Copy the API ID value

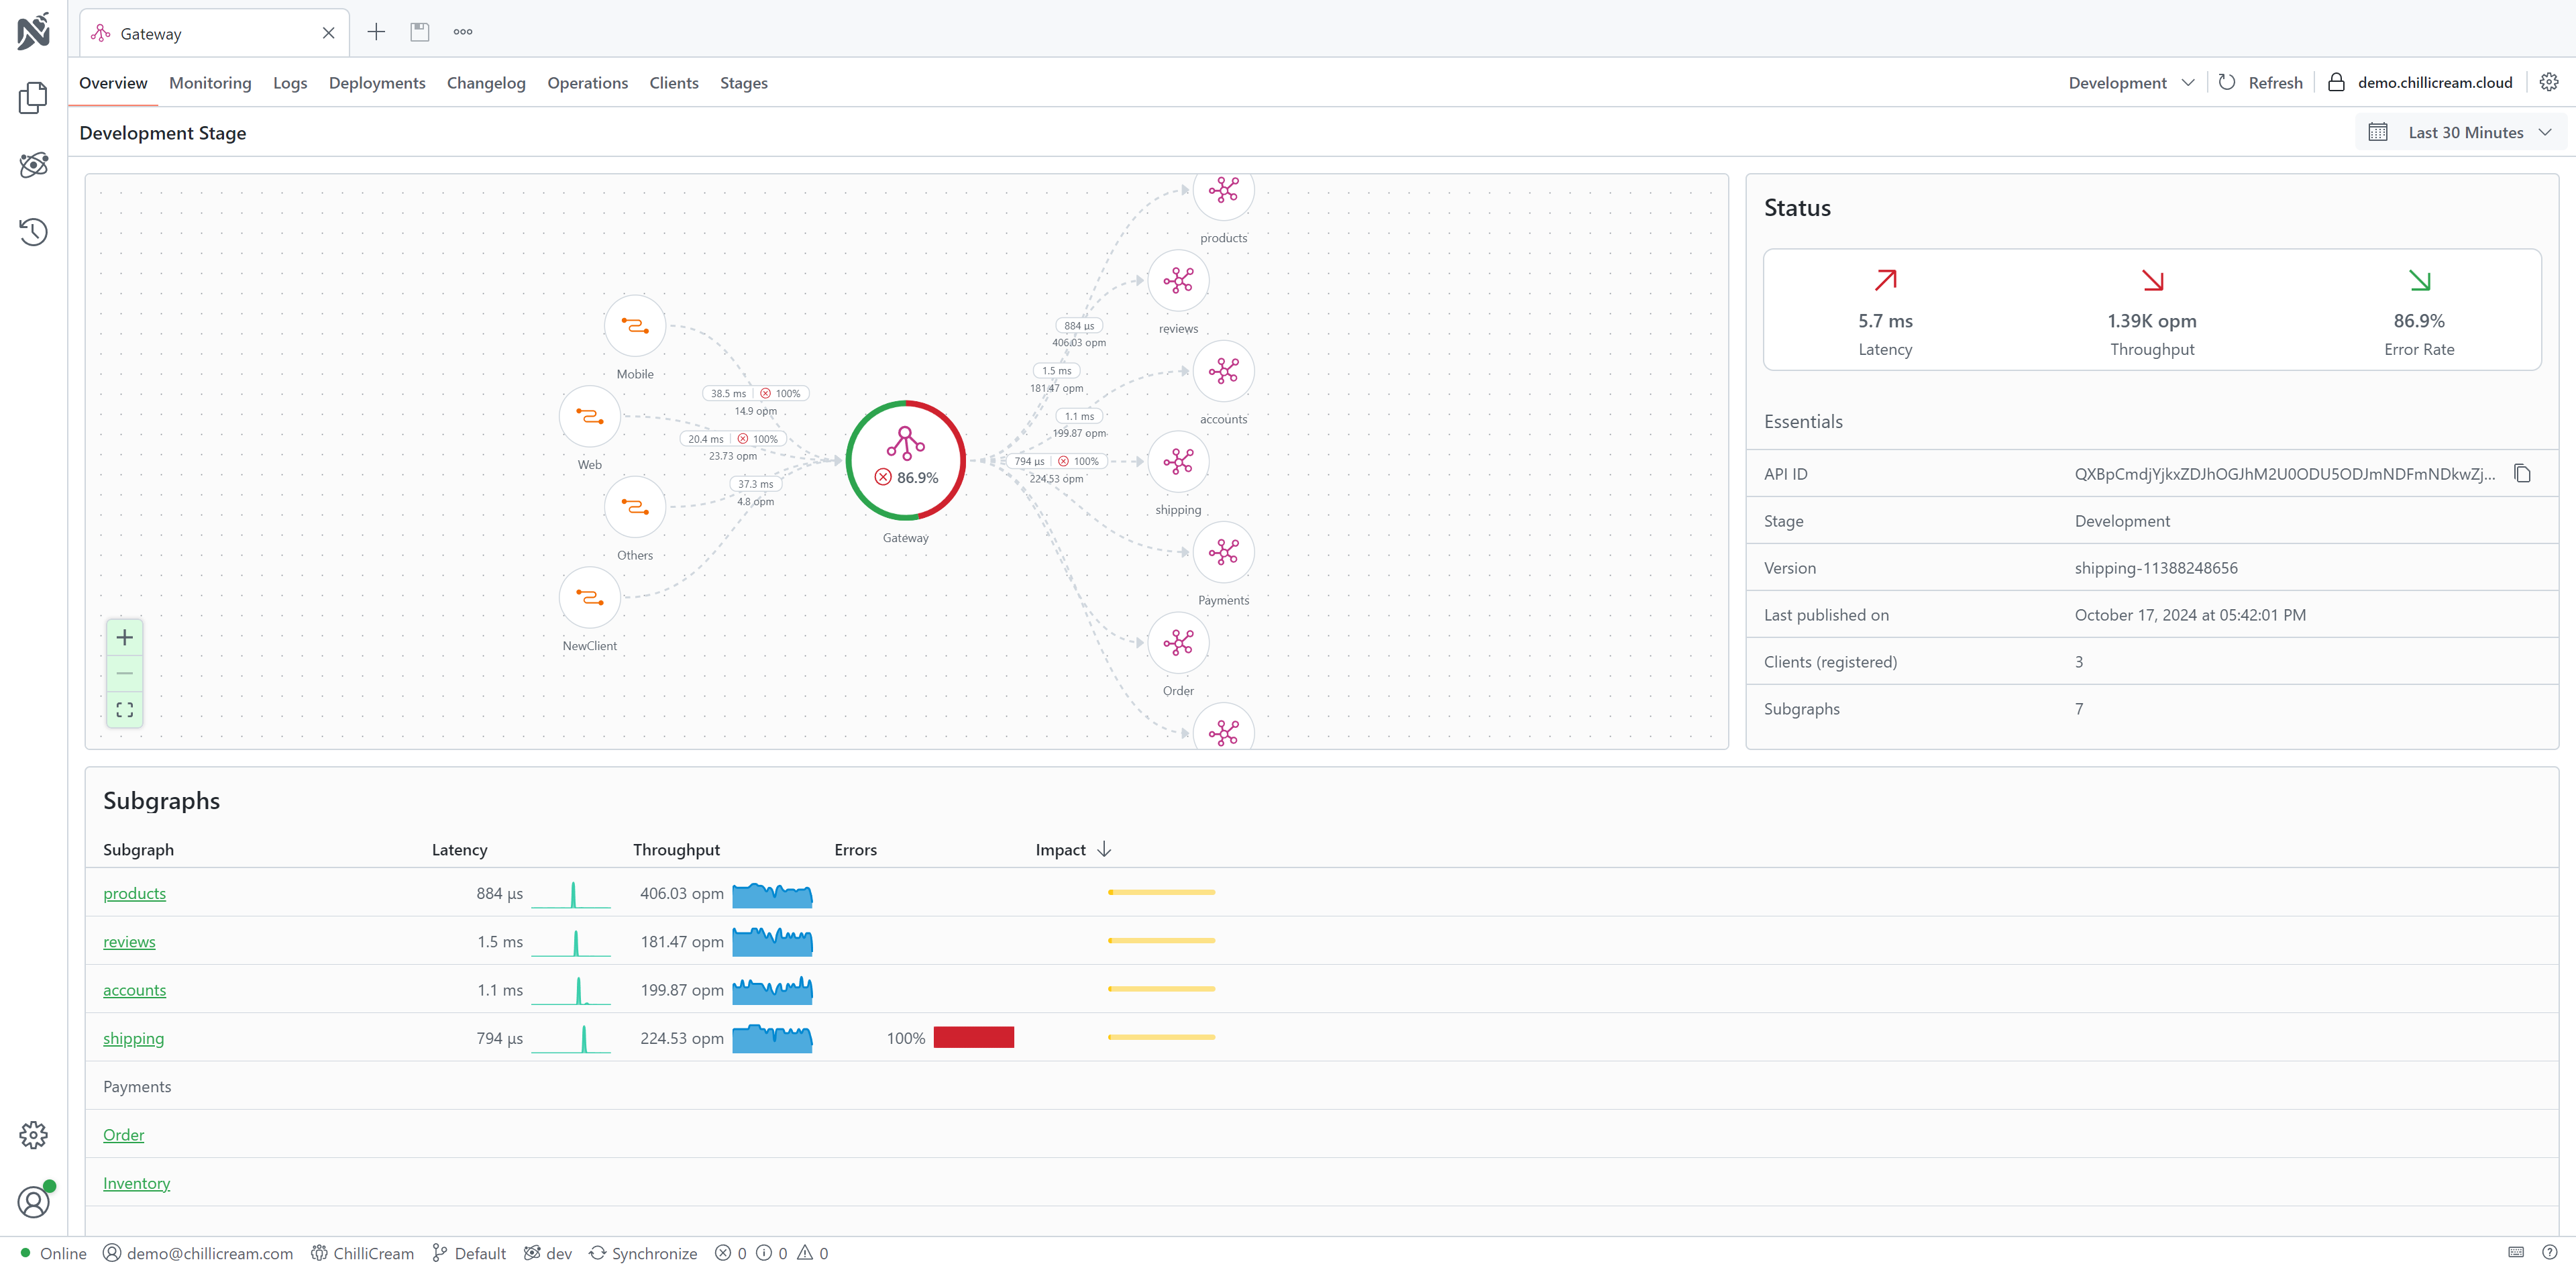(x=2522, y=474)
